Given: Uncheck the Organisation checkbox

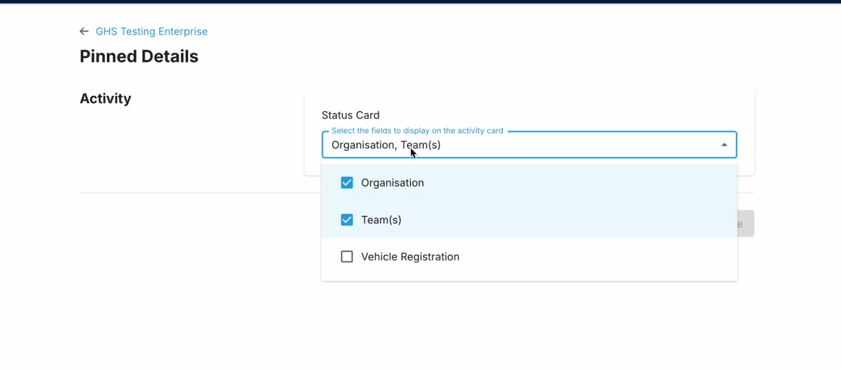Looking at the screenshot, I should click(x=347, y=183).
